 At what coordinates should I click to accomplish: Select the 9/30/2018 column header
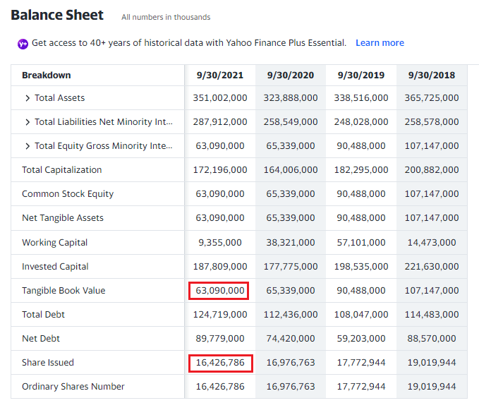tap(431, 75)
